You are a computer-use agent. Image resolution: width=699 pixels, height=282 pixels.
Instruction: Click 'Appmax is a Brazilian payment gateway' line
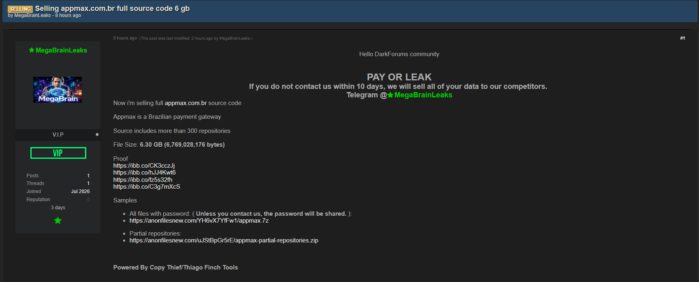(x=167, y=117)
